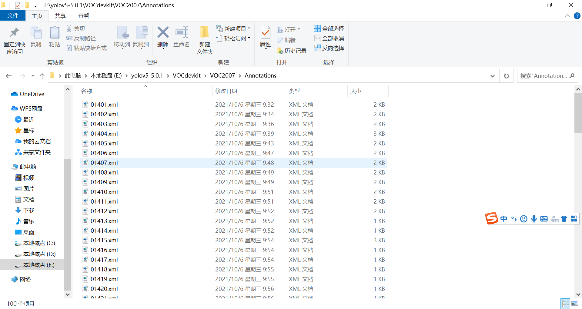Toggle Sogou punctuation mode icon

[514, 219]
